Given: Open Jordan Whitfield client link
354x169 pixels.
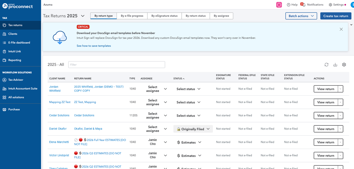Looking at the screenshot, I should pos(55,89).
